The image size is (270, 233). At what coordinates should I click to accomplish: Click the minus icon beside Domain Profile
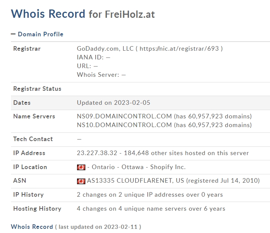click(x=13, y=34)
